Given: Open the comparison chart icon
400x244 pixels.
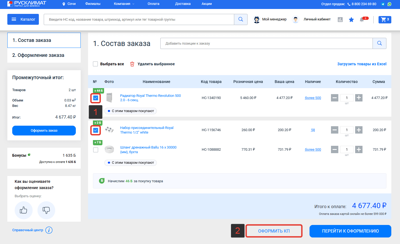Looking at the screenshot, I should (340, 20).
